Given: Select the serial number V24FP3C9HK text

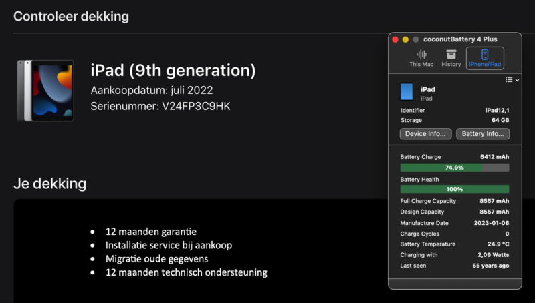Looking at the screenshot, I should click(196, 106).
